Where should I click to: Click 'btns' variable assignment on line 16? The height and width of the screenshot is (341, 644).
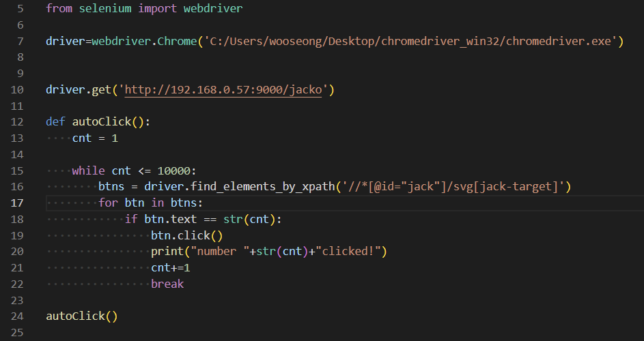click(x=111, y=186)
